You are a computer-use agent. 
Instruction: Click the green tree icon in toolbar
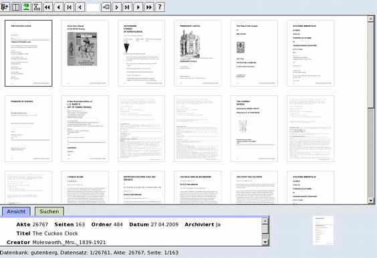(26, 7)
